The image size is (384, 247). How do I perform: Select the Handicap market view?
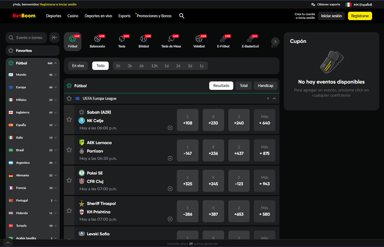coord(265,86)
